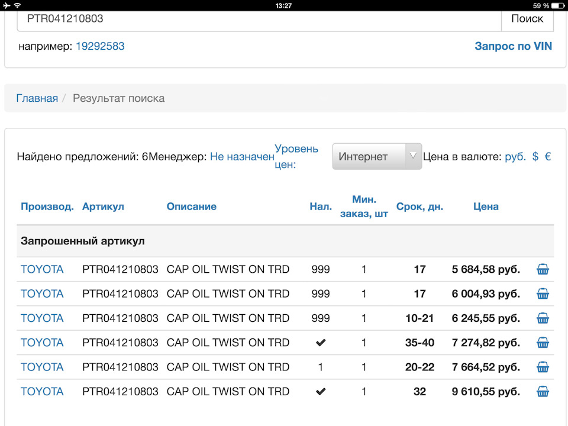568x426 pixels.
Task: Click the Не назначен manager link
Action: tap(242, 157)
